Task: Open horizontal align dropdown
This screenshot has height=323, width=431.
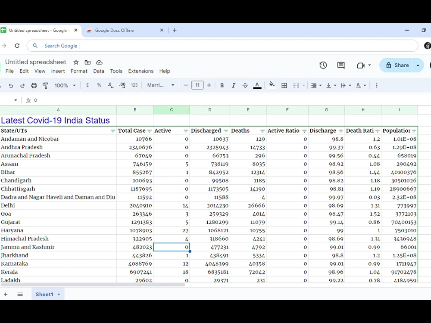Action: pyautogui.click(x=316, y=85)
